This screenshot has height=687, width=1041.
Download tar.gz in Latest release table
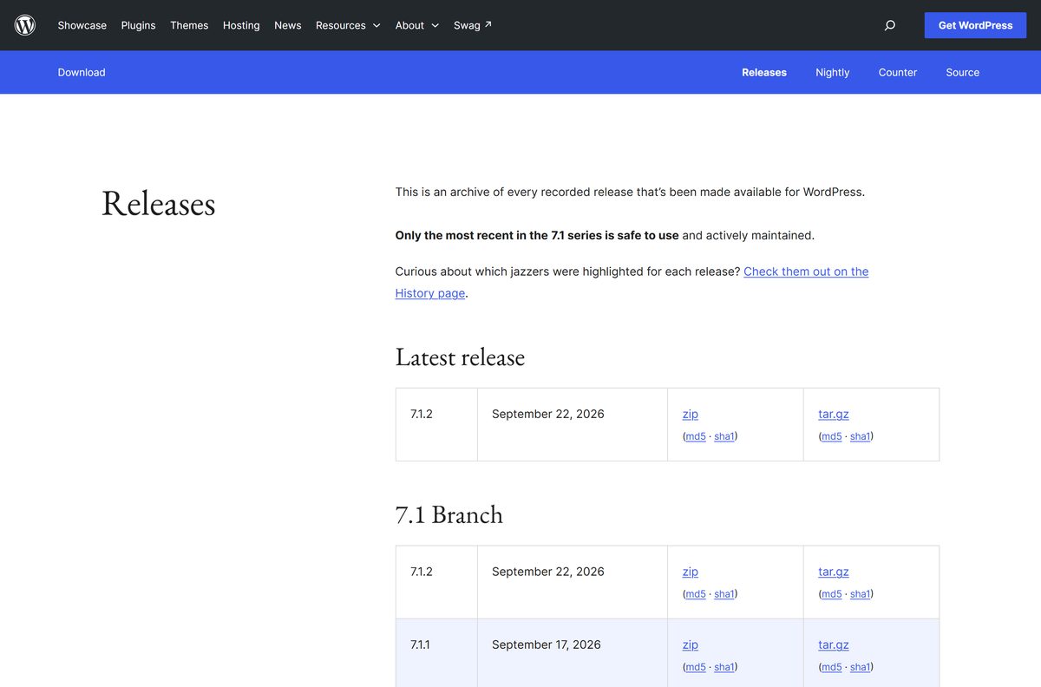pyautogui.click(x=834, y=414)
